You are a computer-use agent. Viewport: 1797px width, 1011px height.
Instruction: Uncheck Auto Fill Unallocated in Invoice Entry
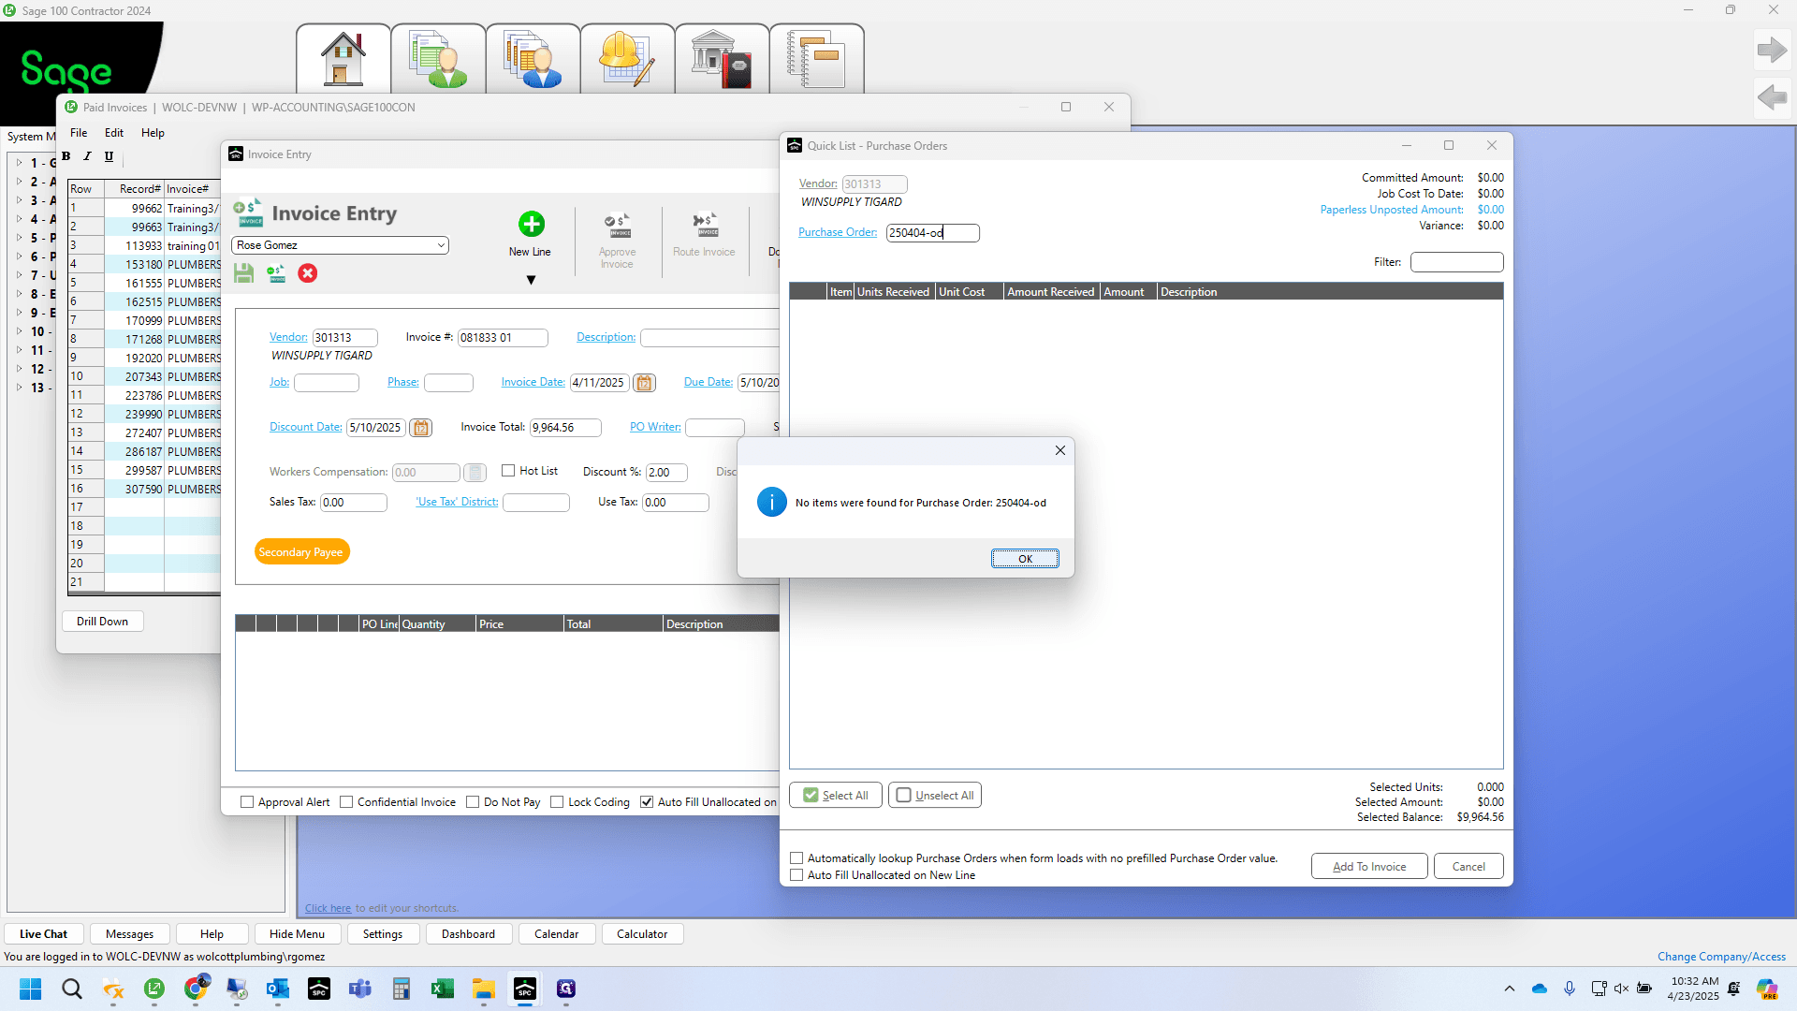click(647, 802)
